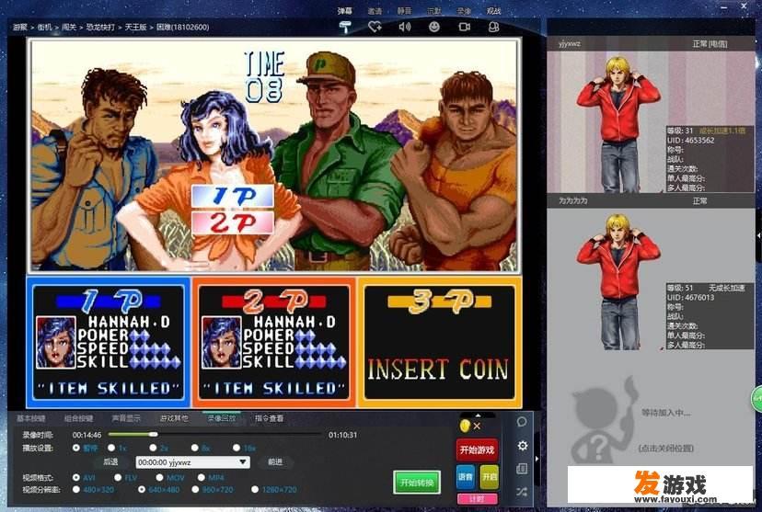
Task: Click small arrow right of settings strip
Action: pyautogui.click(x=537, y=459)
